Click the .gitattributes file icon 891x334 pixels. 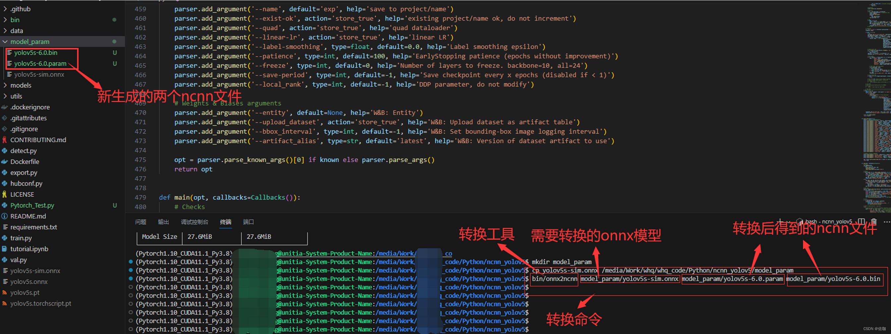[x=5, y=118]
